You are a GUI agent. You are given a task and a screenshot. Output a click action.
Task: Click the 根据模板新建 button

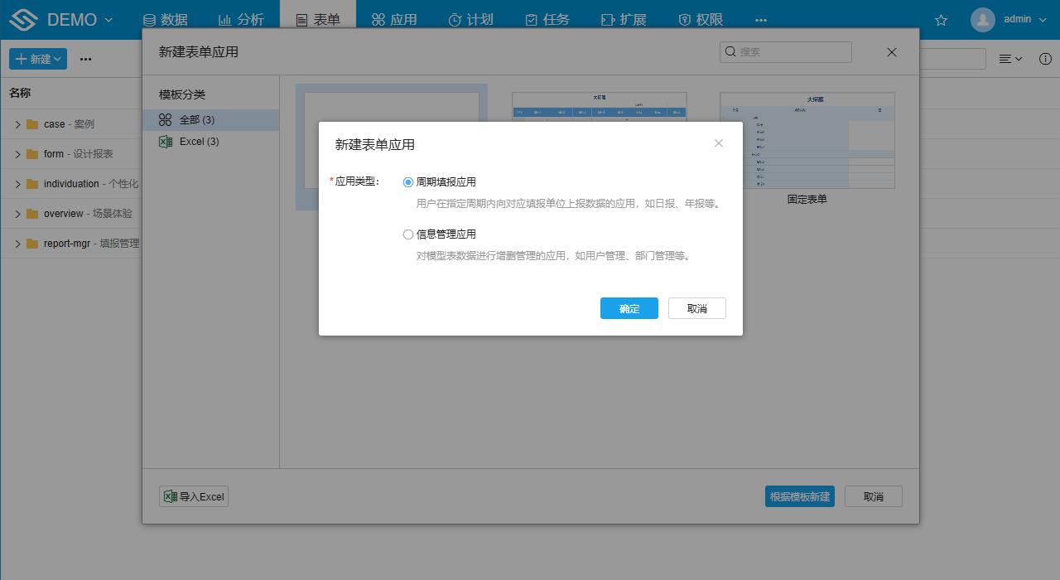coord(799,496)
